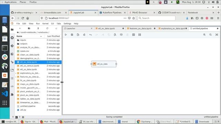
Task: Open the Firefox downloads arrow
Action: tap(187, 18)
